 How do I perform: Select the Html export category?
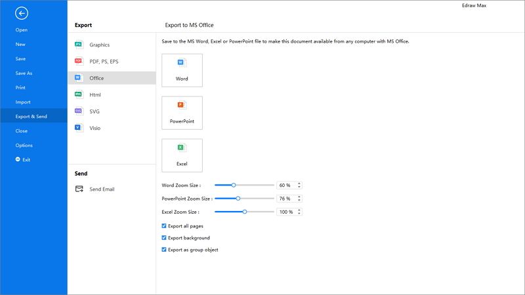[112, 94]
